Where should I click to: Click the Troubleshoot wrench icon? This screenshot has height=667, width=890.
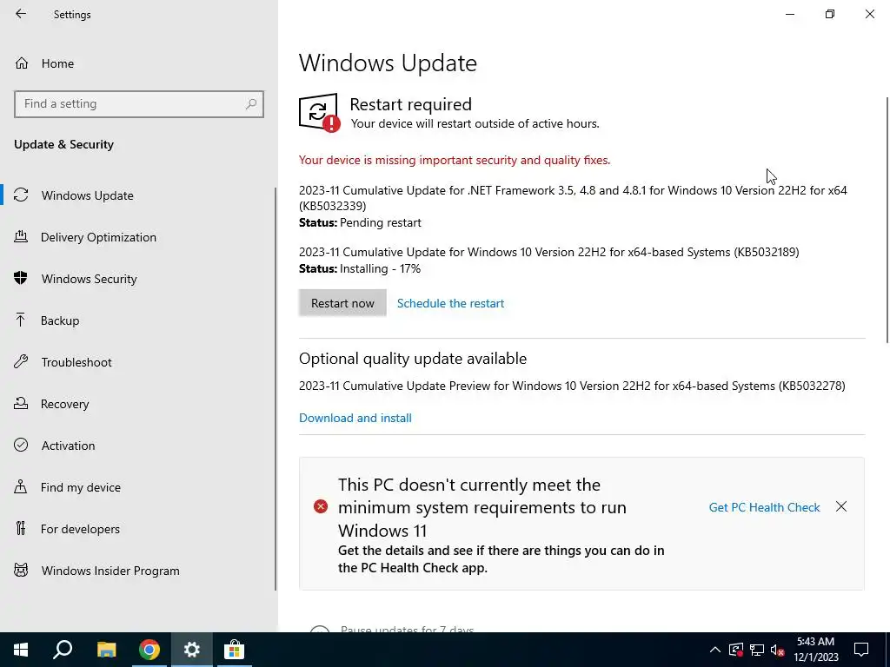(x=21, y=361)
